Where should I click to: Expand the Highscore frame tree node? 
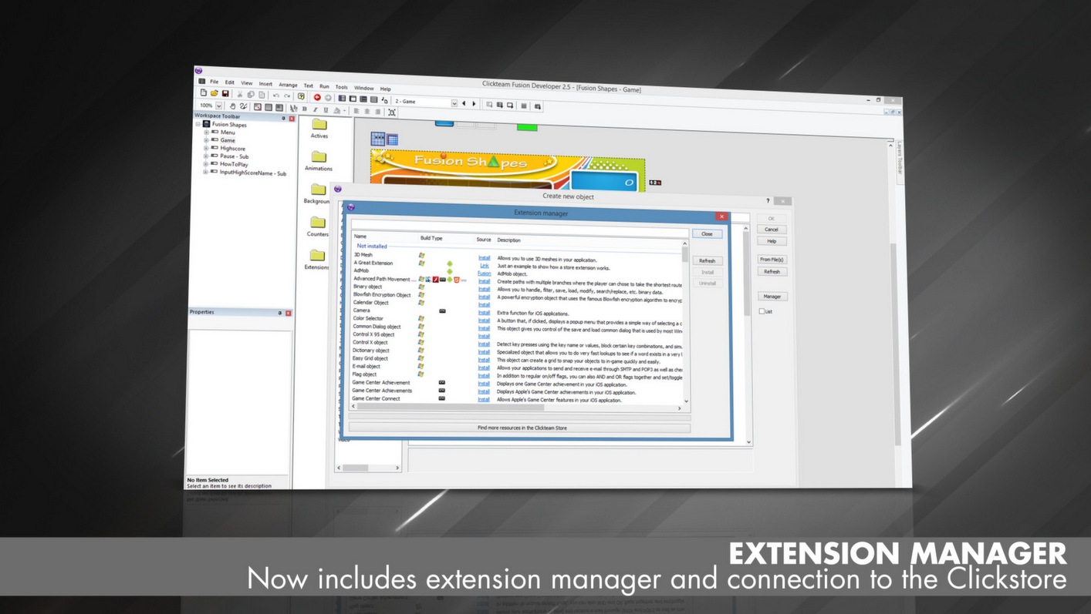pyautogui.click(x=206, y=148)
